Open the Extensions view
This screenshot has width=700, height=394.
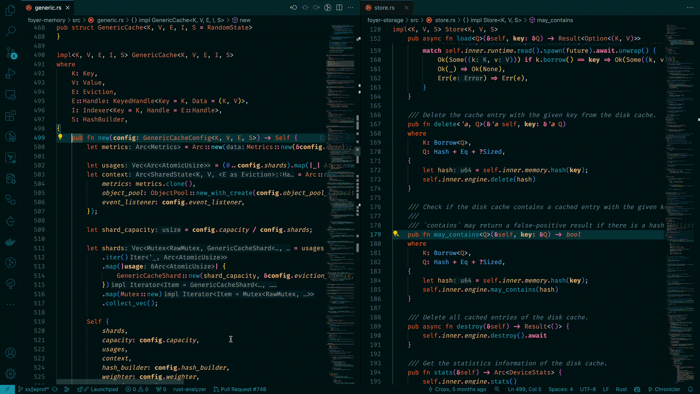click(11, 116)
